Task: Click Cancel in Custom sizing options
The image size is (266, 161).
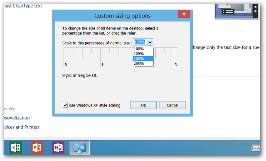Action: (x=172, y=105)
